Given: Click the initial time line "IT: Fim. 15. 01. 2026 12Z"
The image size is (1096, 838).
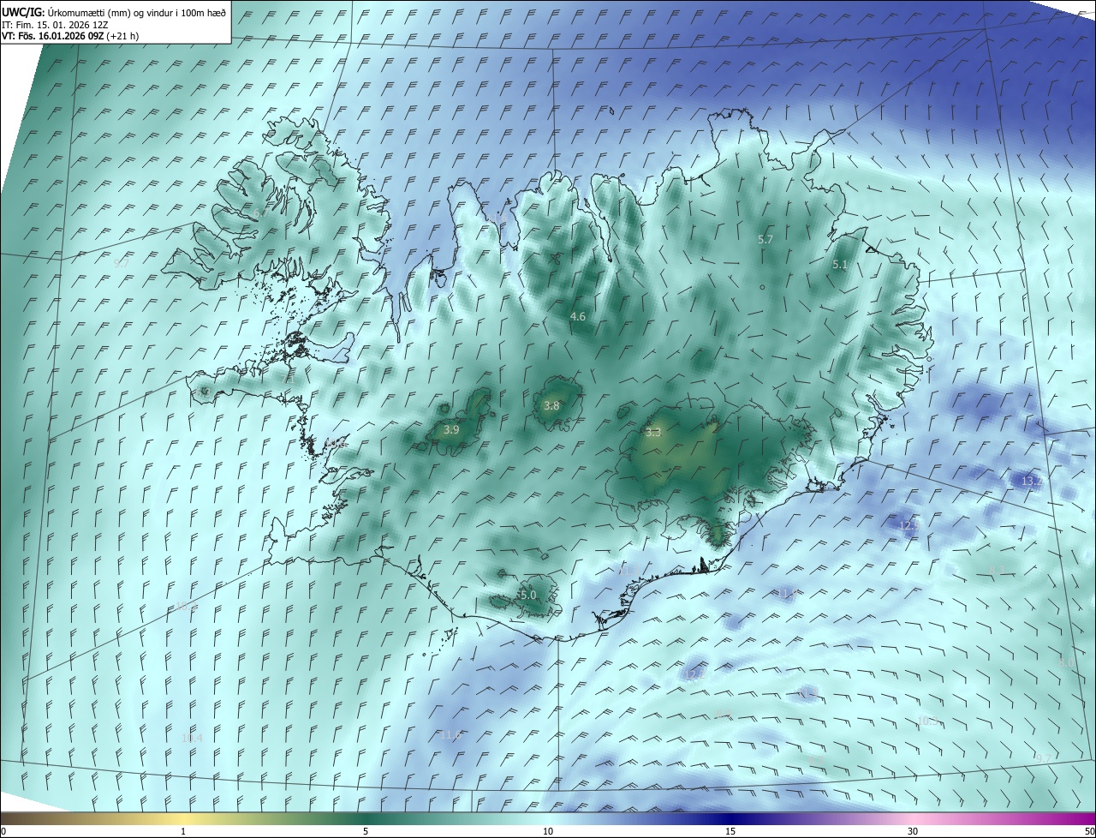Looking at the screenshot, I should click(x=54, y=24).
